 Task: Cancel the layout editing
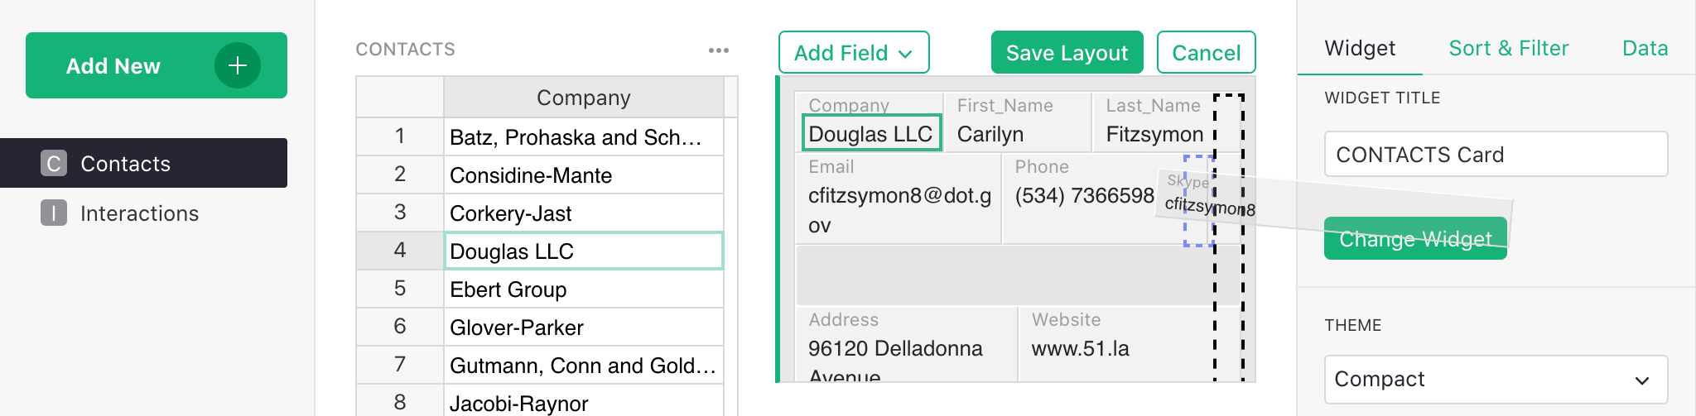click(x=1206, y=53)
